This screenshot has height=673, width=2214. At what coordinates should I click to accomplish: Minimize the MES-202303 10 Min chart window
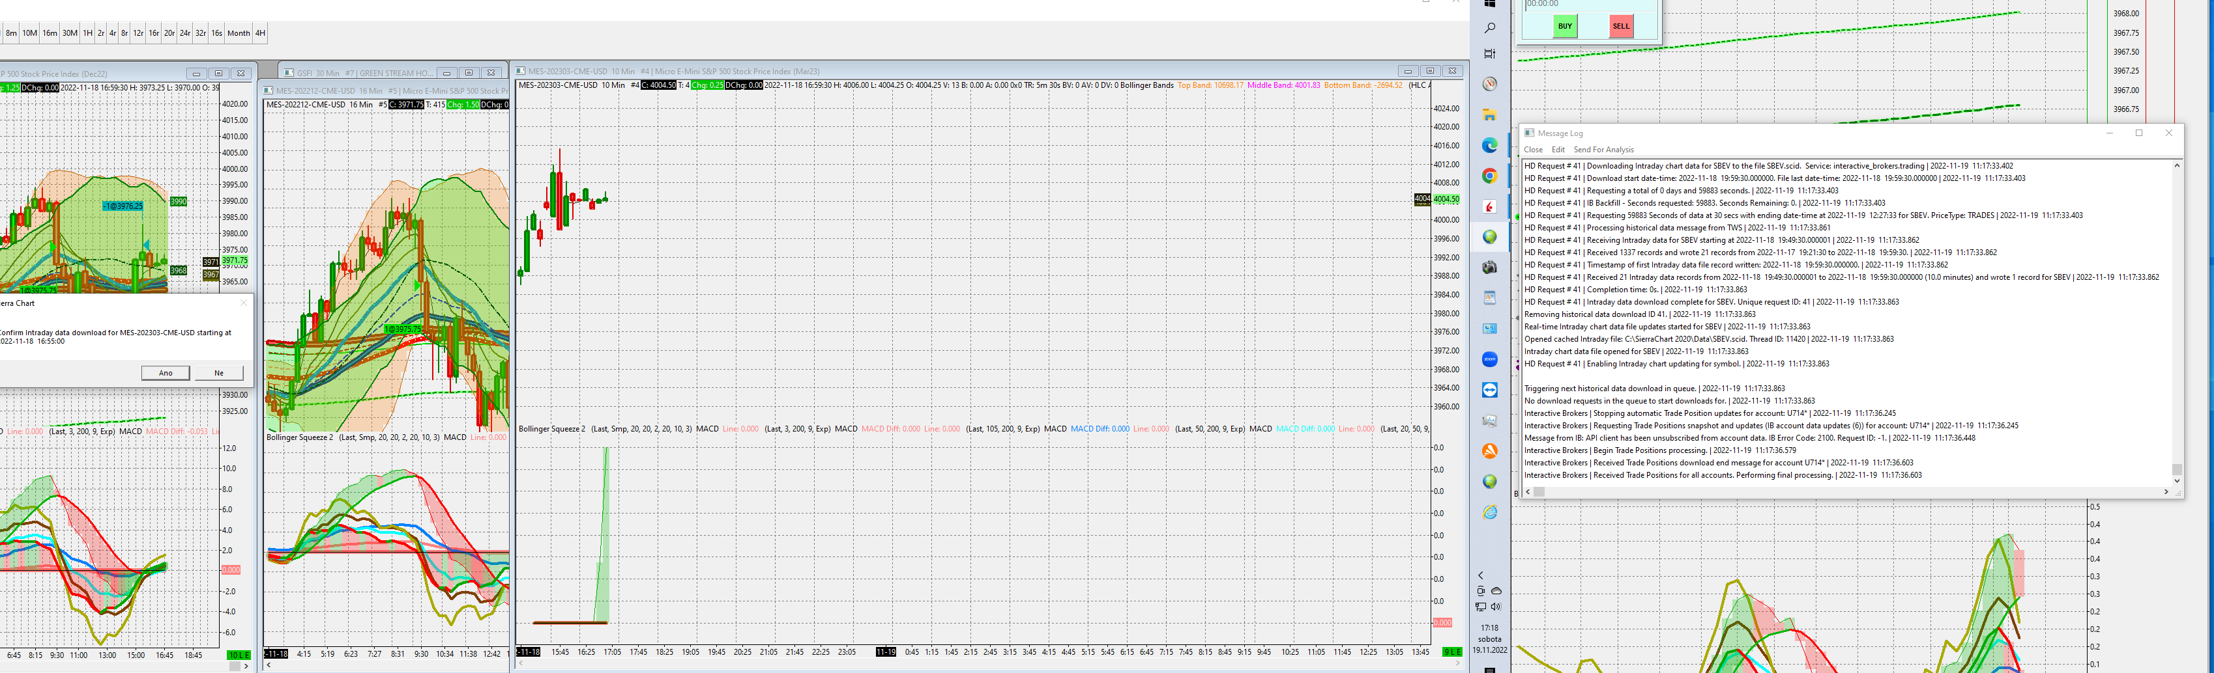pyautogui.click(x=1408, y=71)
